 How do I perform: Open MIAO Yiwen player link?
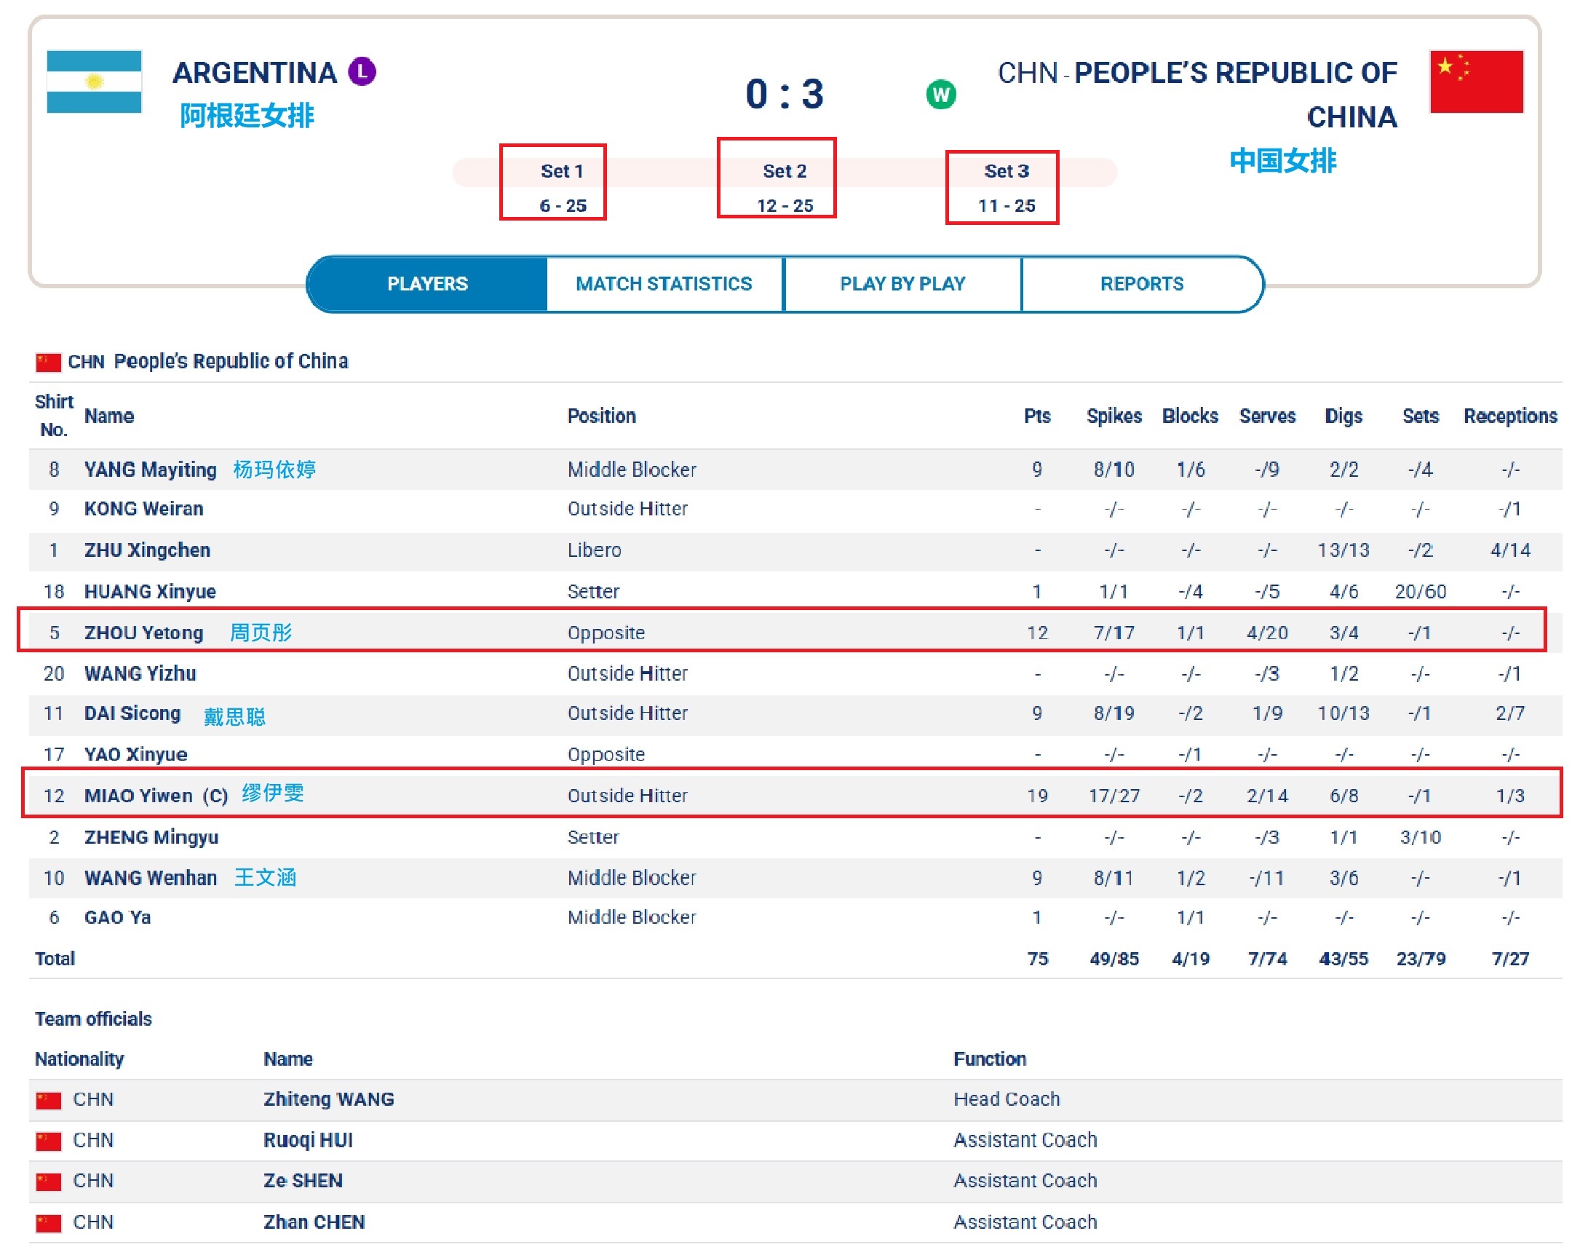[138, 796]
